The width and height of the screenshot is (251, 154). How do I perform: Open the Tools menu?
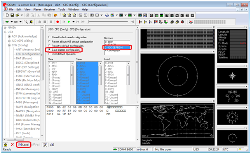click(x=61, y=9)
